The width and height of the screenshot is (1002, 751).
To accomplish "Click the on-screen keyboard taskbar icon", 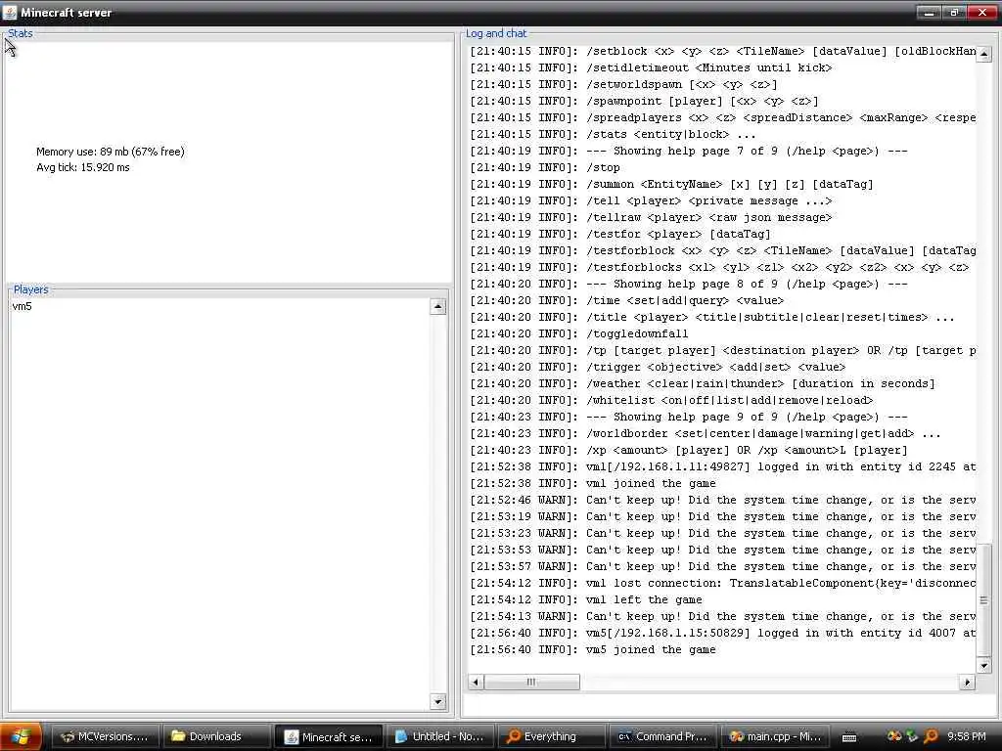I will [849, 737].
